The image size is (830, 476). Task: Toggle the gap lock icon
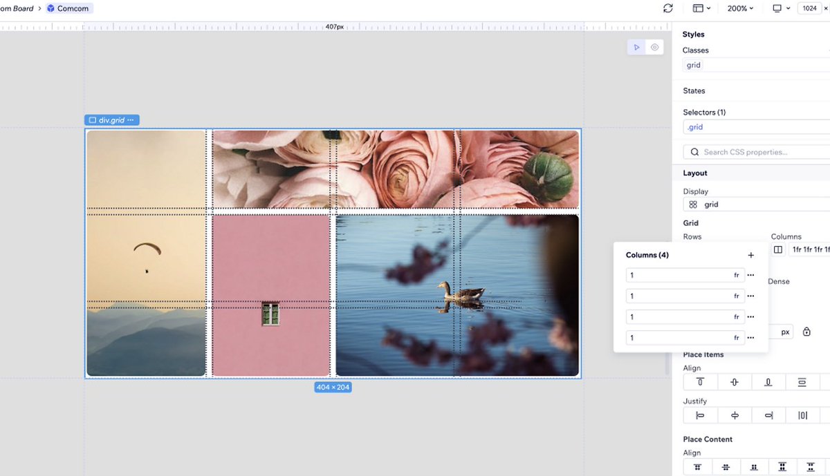(806, 332)
